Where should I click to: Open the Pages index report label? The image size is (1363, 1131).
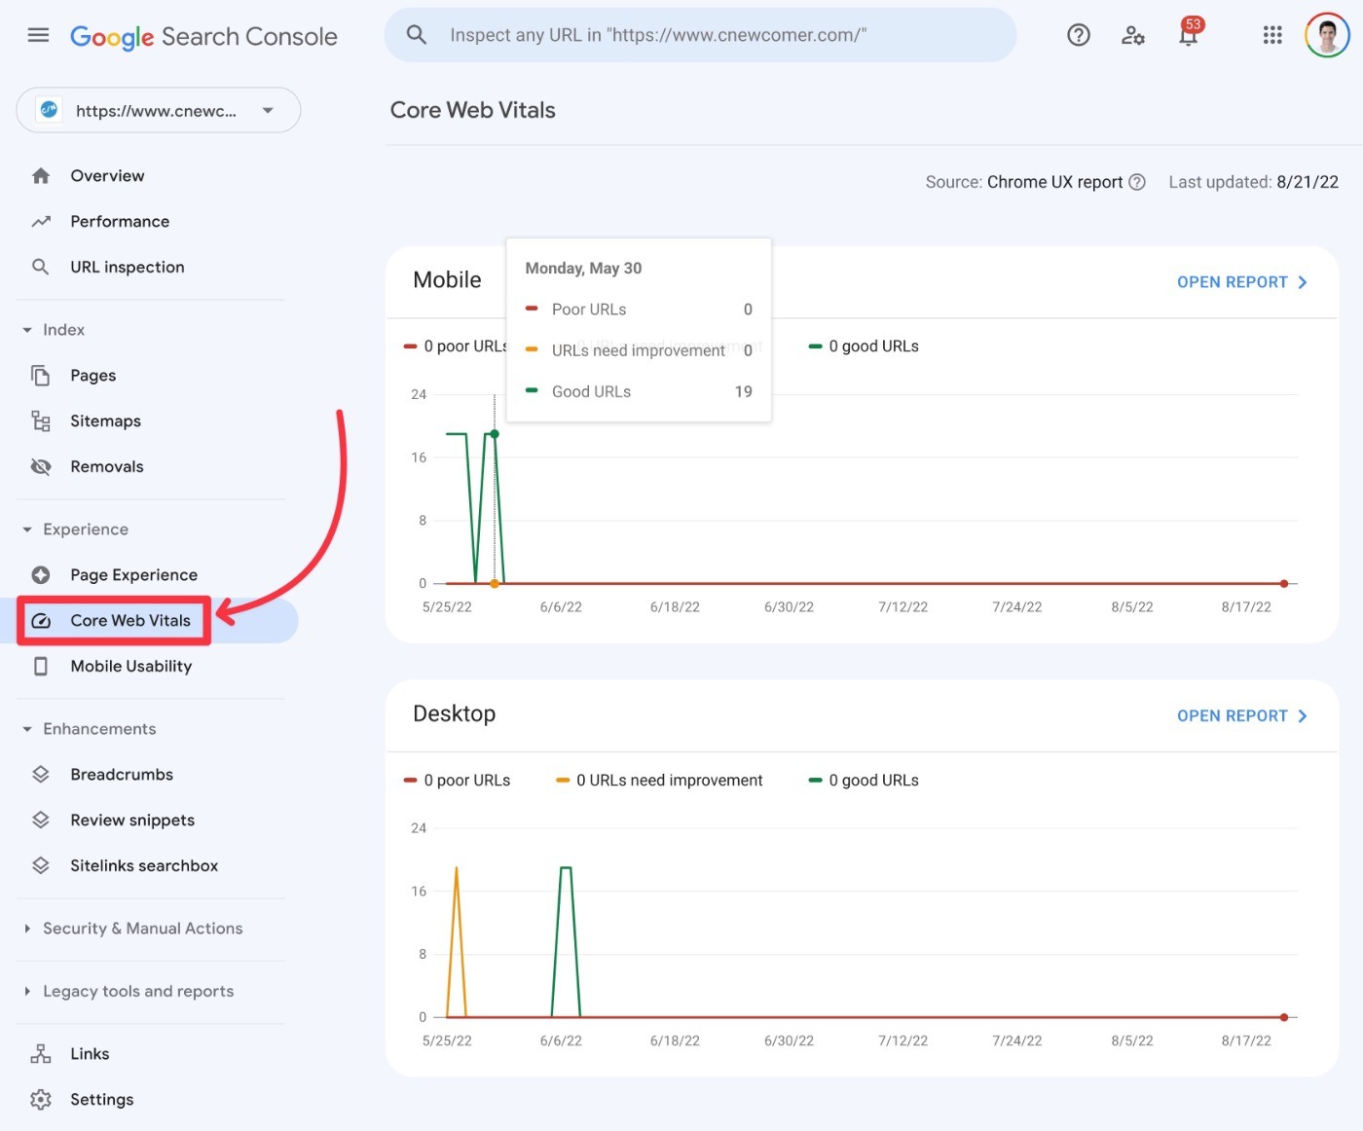(x=93, y=376)
